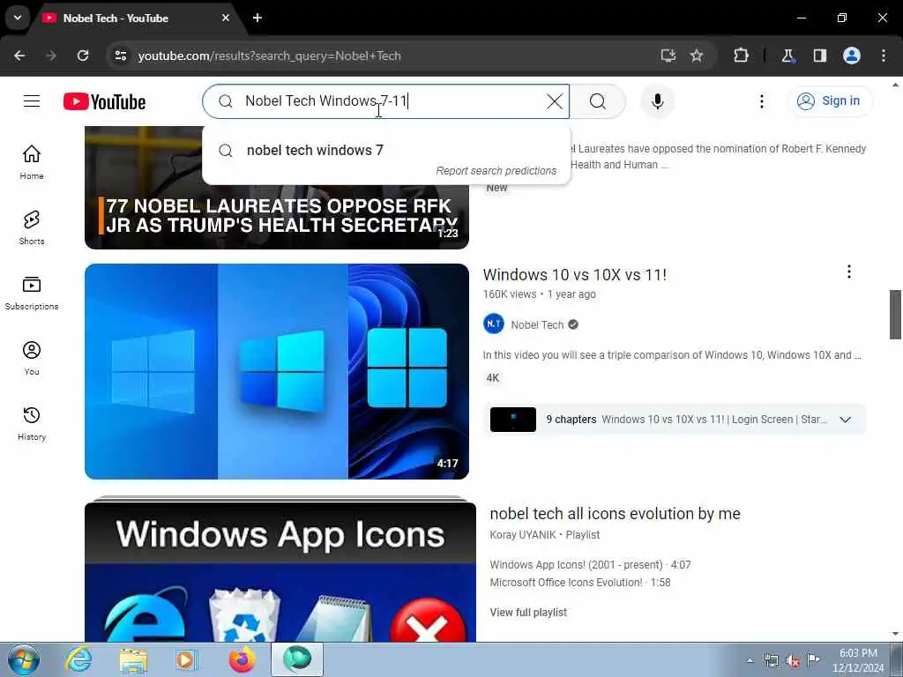Click the 9 chapters preview thumbnail
Viewport: 903px width, 677px height.
coord(512,420)
